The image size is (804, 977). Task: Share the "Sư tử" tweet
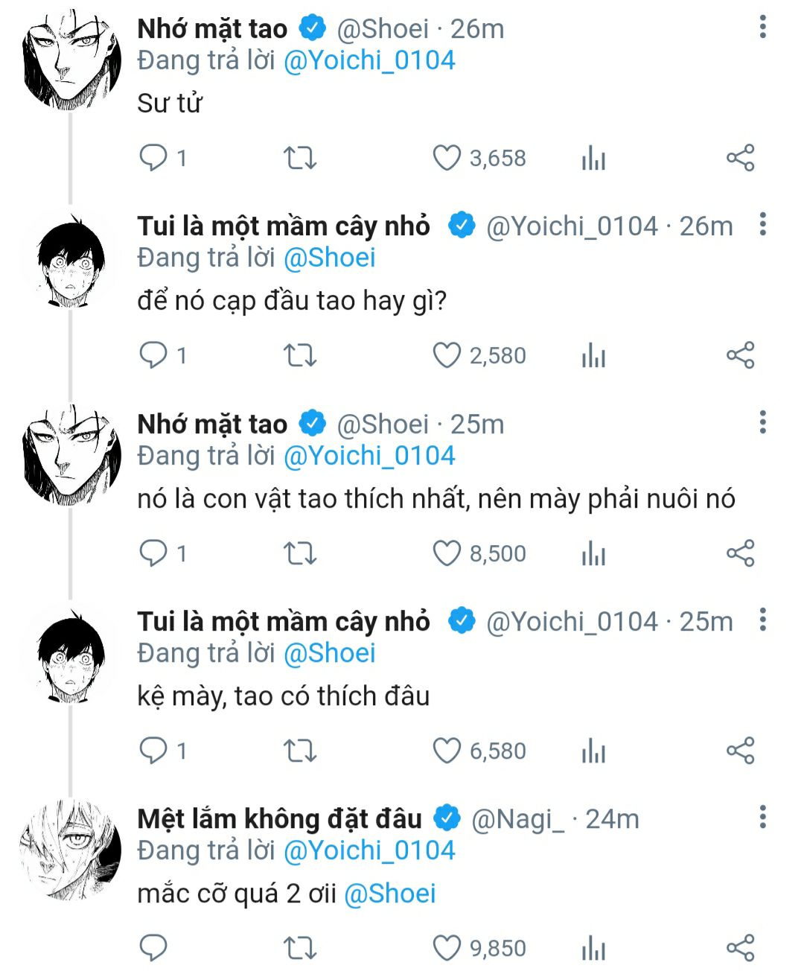click(x=740, y=158)
